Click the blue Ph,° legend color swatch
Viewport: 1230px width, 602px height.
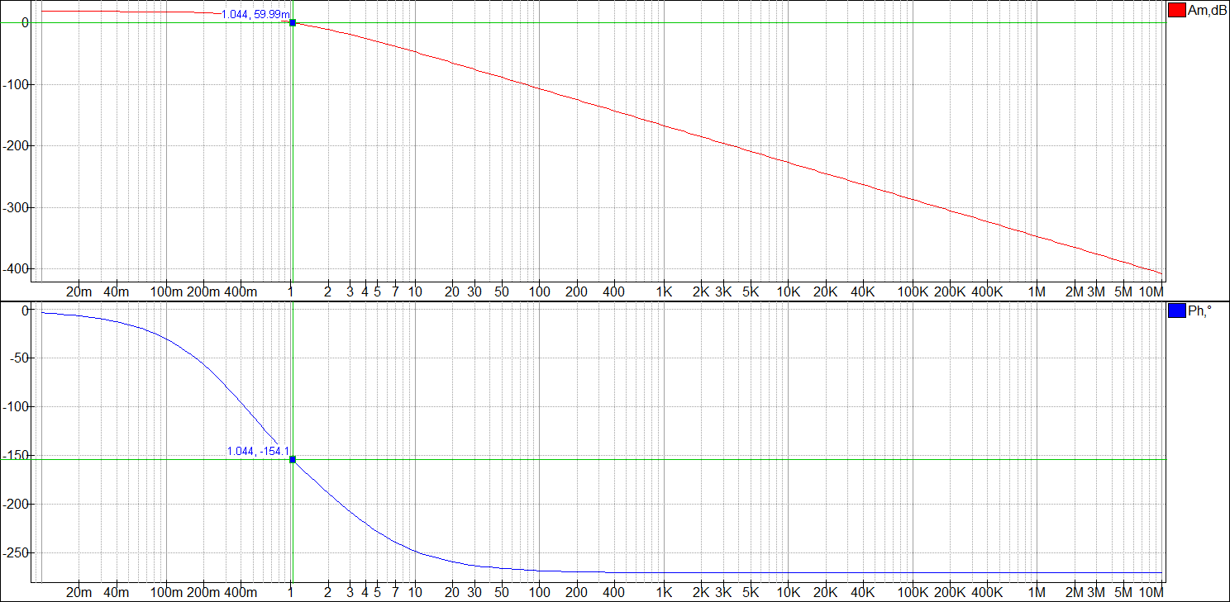[x=1176, y=311]
